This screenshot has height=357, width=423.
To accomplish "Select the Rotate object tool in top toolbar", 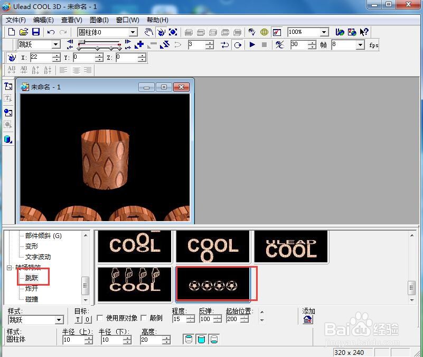I will point(161,32).
